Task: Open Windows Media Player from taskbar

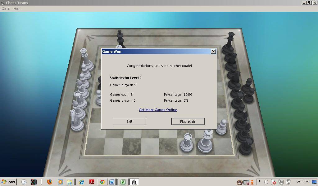Action: pyautogui.click(x=60, y=182)
